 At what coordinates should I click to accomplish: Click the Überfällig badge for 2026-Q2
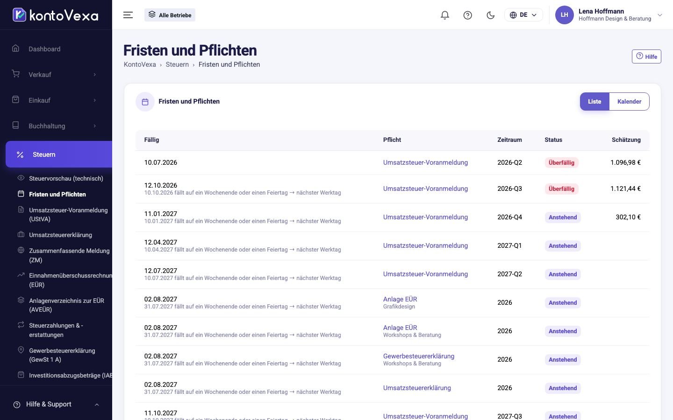(x=561, y=163)
